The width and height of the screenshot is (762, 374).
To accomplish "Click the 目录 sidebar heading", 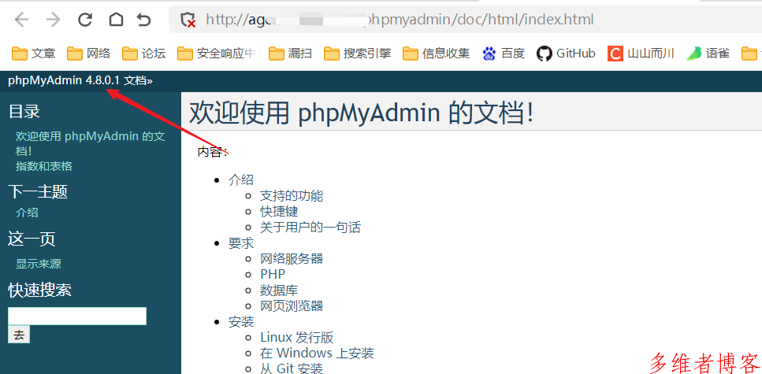I will [24, 111].
